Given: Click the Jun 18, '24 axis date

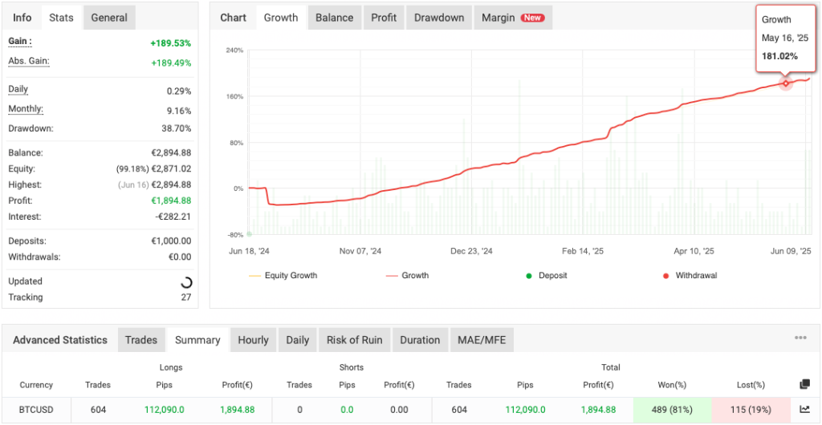Looking at the screenshot, I should coord(250,251).
